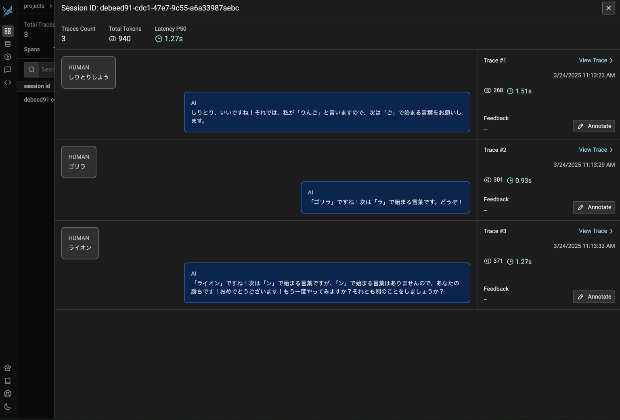Click Annotate button for Trace #1

(594, 126)
